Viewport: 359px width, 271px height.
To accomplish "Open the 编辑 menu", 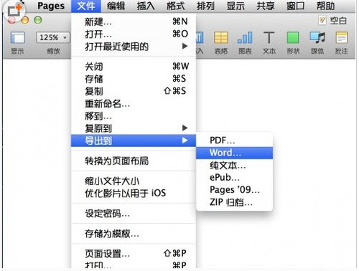I will pos(116,6).
